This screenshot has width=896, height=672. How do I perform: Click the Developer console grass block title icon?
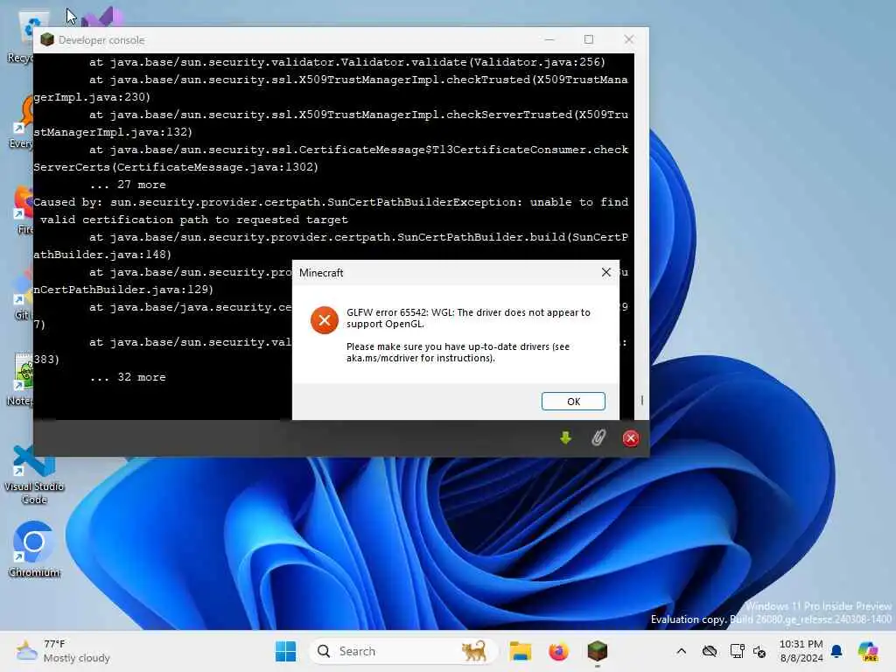click(47, 39)
